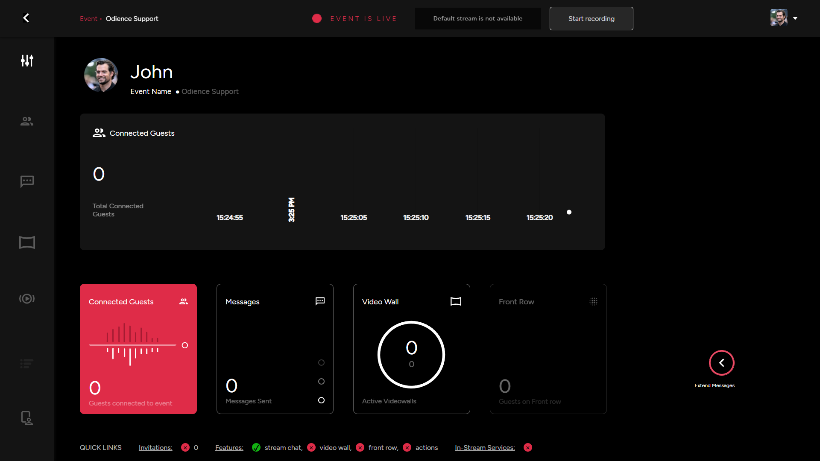This screenshot has height=461, width=820.
Task: Select the endpoint marker on the guests timeline graph
Action: click(570, 212)
